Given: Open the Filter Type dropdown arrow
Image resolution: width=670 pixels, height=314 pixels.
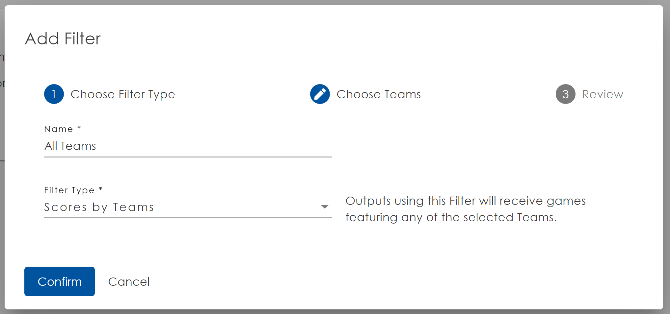Looking at the screenshot, I should point(325,206).
